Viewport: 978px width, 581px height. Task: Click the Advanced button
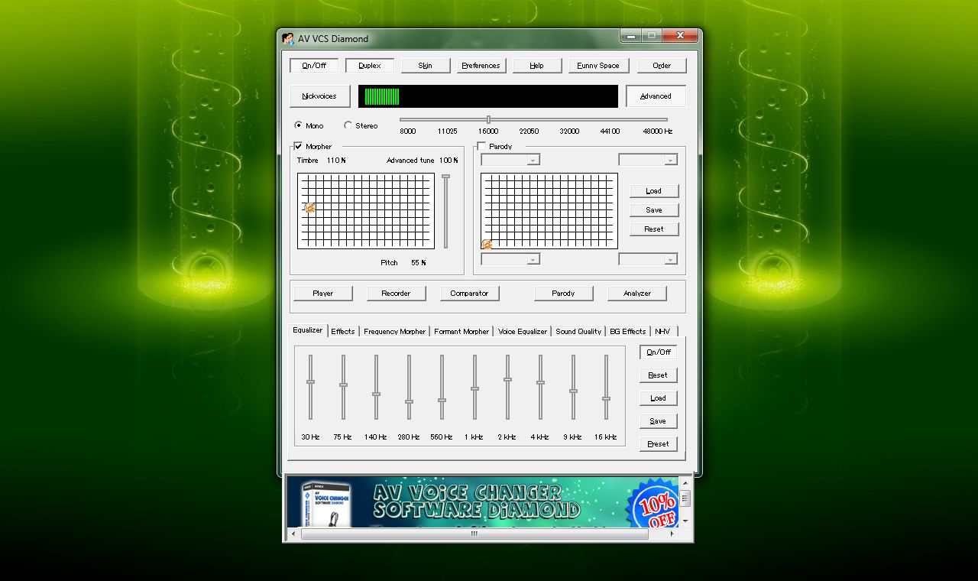656,96
